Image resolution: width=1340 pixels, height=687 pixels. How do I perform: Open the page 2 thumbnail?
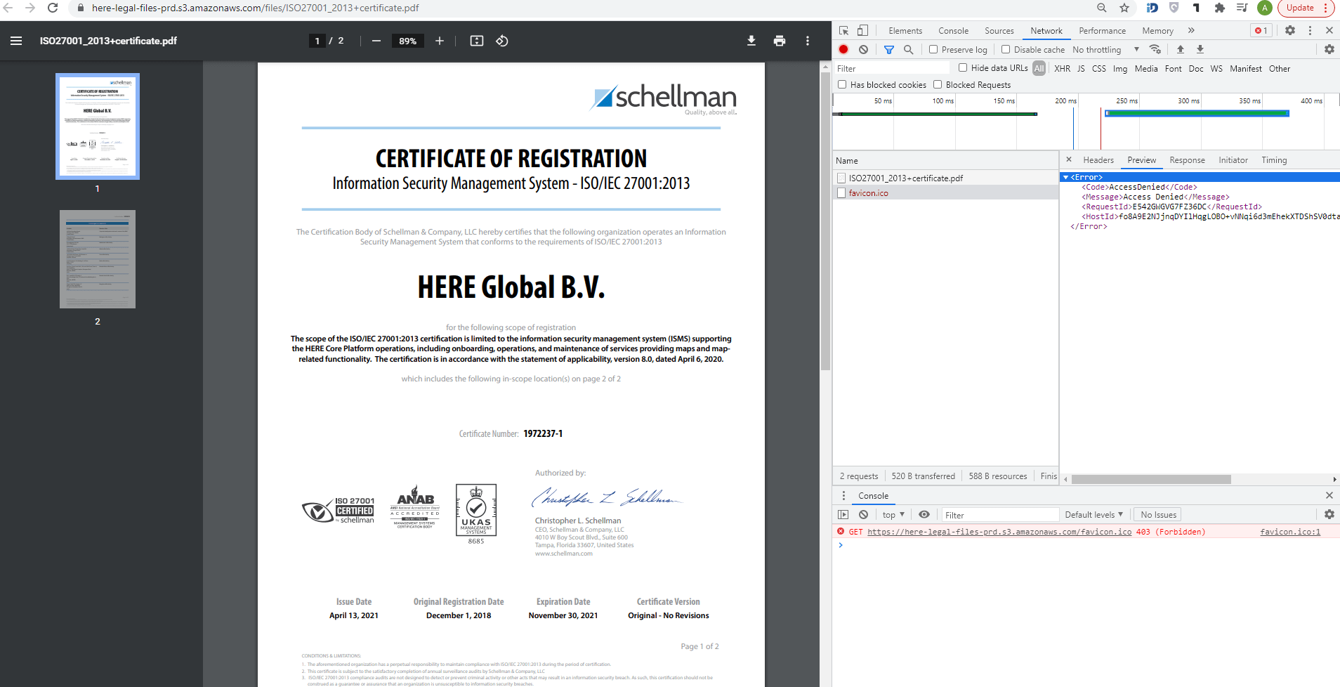[98, 259]
